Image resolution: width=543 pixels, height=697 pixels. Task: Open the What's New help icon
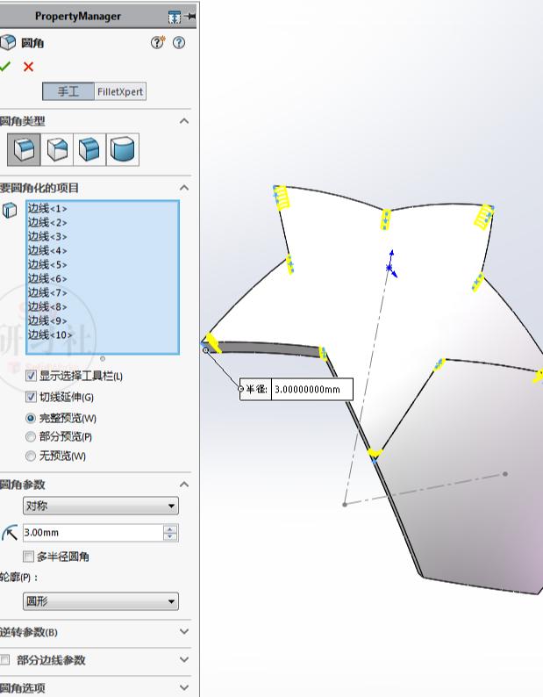(157, 42)
